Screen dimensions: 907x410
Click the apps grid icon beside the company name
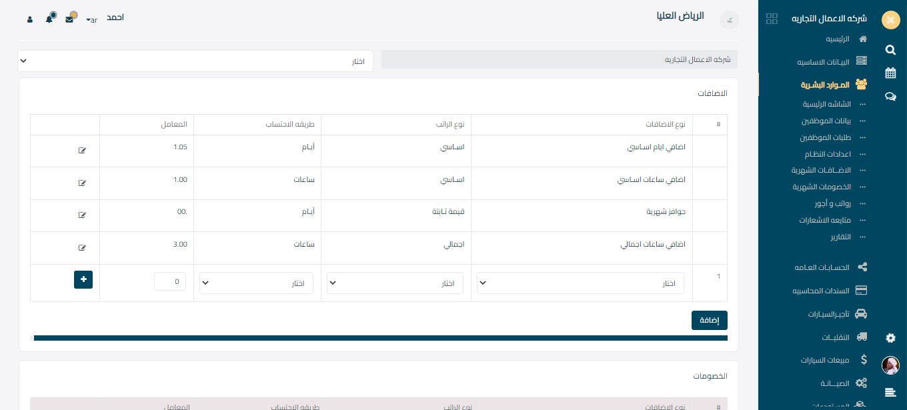(x=772, y=19)
